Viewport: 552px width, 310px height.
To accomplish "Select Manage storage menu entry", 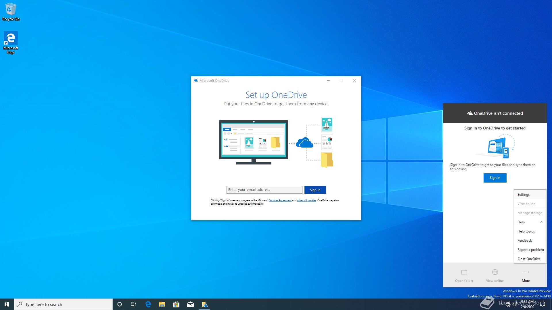I will tap(530, 213).
